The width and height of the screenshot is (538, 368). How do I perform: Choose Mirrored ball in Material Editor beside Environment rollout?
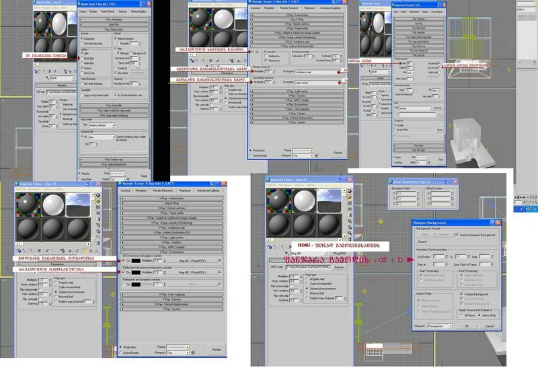[x=56, y=297]
